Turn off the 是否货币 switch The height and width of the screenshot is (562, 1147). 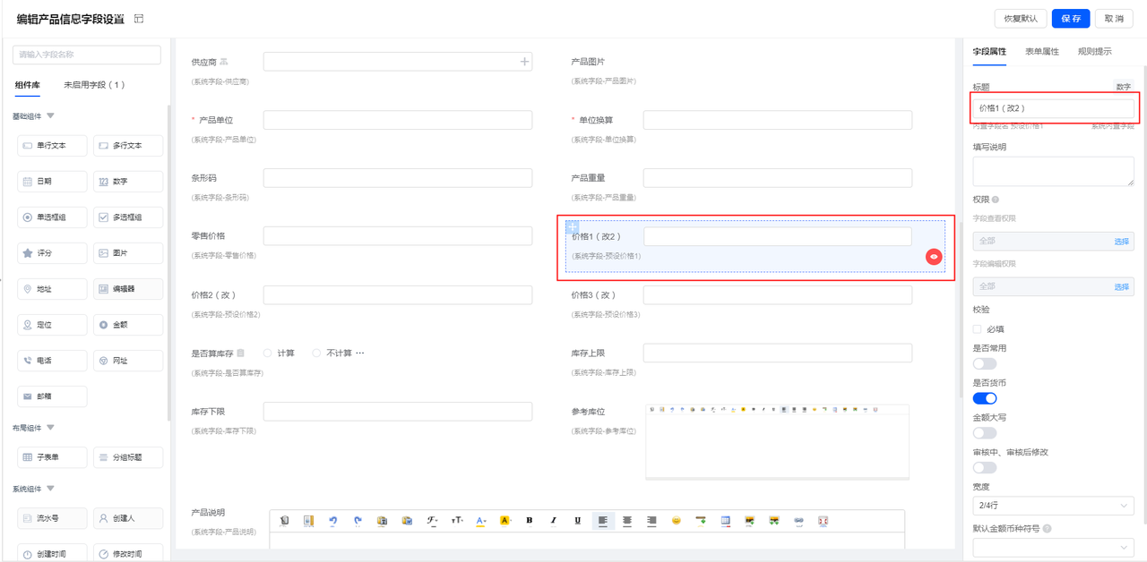pos(985,398)
